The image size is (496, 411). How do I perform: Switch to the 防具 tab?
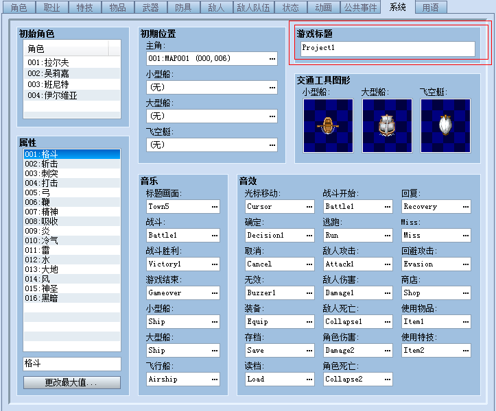[183, 8]
